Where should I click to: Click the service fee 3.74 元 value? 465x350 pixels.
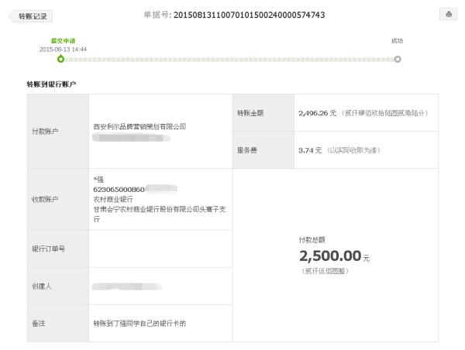pyautogui.click(x=310, y=150)
